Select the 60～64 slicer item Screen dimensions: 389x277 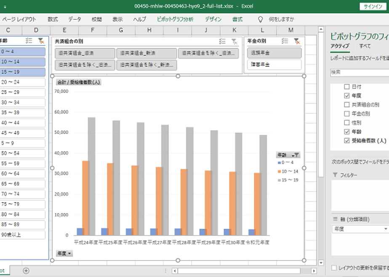point(22,174)
